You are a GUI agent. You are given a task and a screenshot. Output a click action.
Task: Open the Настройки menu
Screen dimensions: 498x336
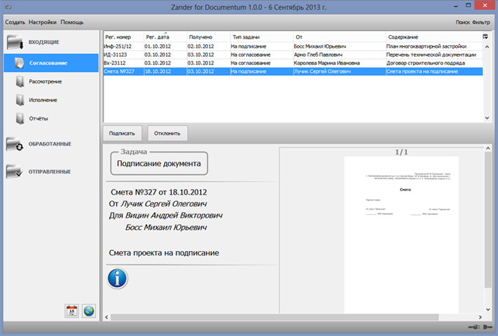click(x=43, y=22)
